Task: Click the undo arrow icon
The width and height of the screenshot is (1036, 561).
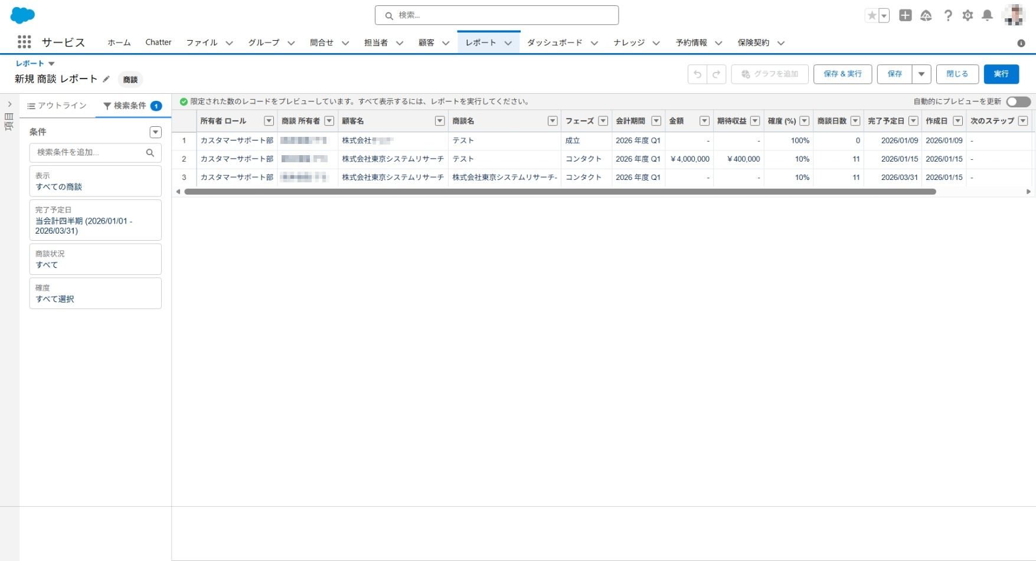Action: point(697,74)
